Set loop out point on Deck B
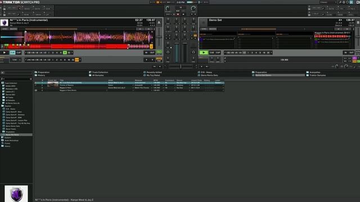The height and width of the screenshot is (202, 360). [352, 53]
